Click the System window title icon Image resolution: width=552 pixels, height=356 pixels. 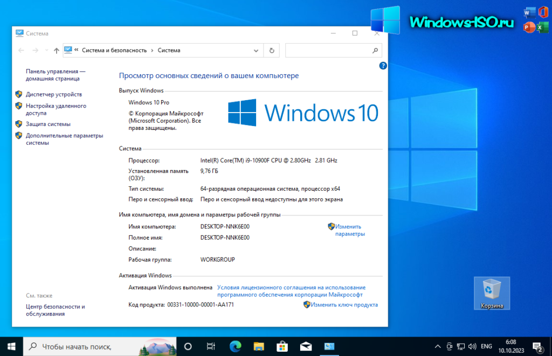click(20, 33)
